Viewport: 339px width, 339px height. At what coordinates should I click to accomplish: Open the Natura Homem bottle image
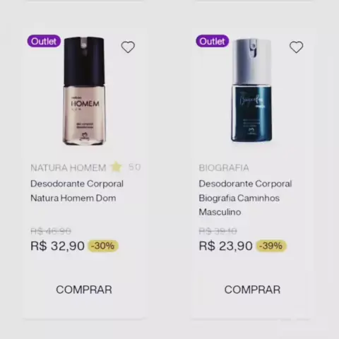84,90
